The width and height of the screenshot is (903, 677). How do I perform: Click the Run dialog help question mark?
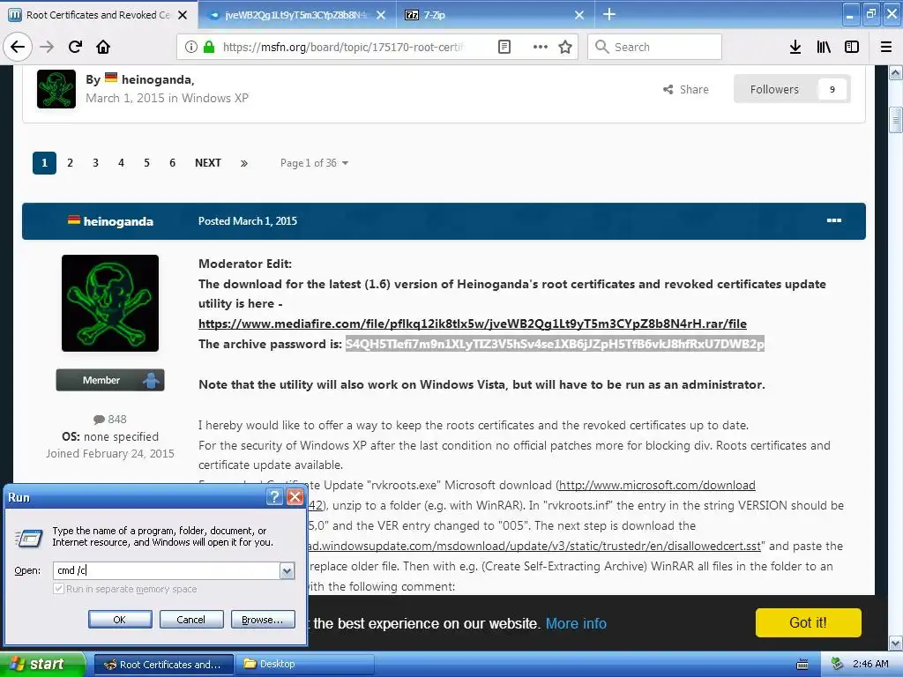click(x=275, y=497)
